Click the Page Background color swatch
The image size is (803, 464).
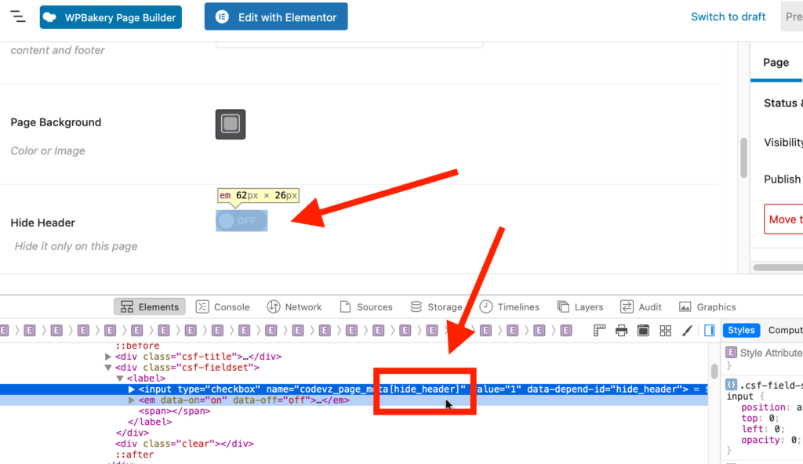(x=230, y=124)
